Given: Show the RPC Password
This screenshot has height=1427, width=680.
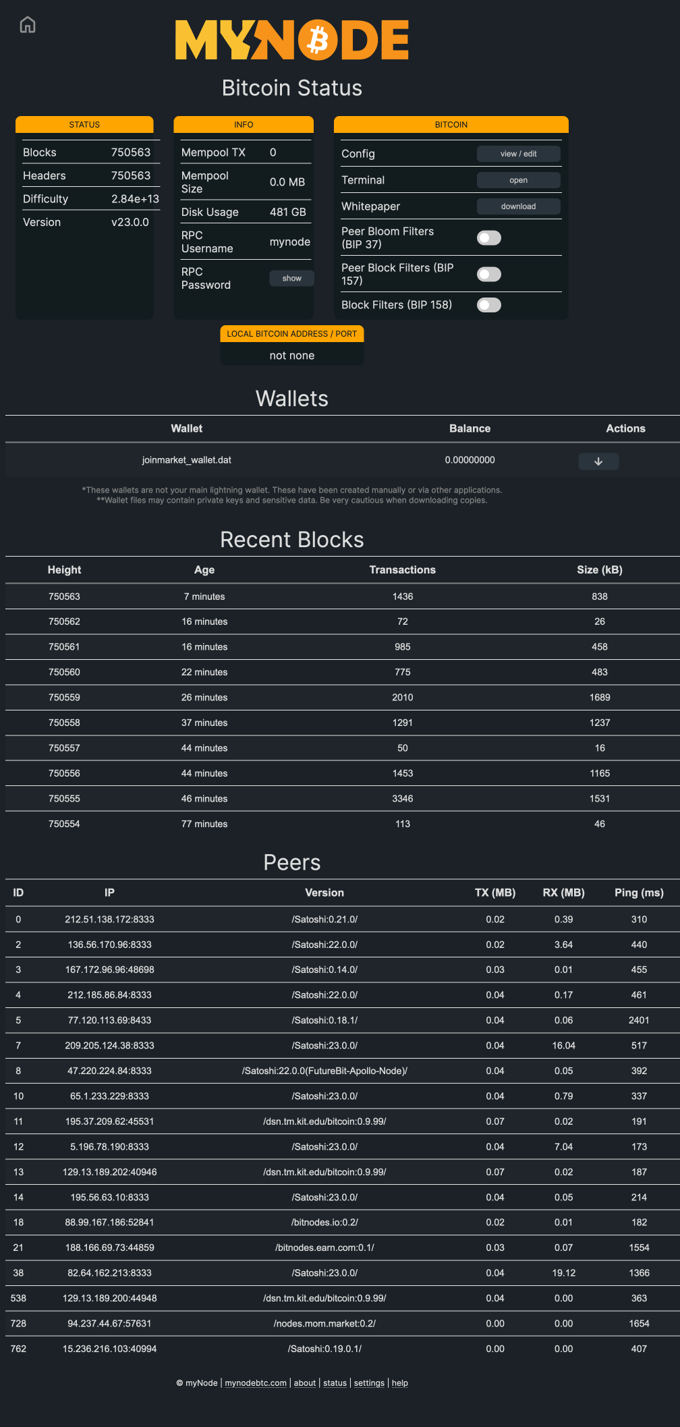Looking at the screenshot, I should 291,279.
